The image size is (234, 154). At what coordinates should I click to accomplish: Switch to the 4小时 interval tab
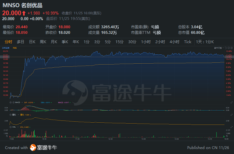(174, 42)
